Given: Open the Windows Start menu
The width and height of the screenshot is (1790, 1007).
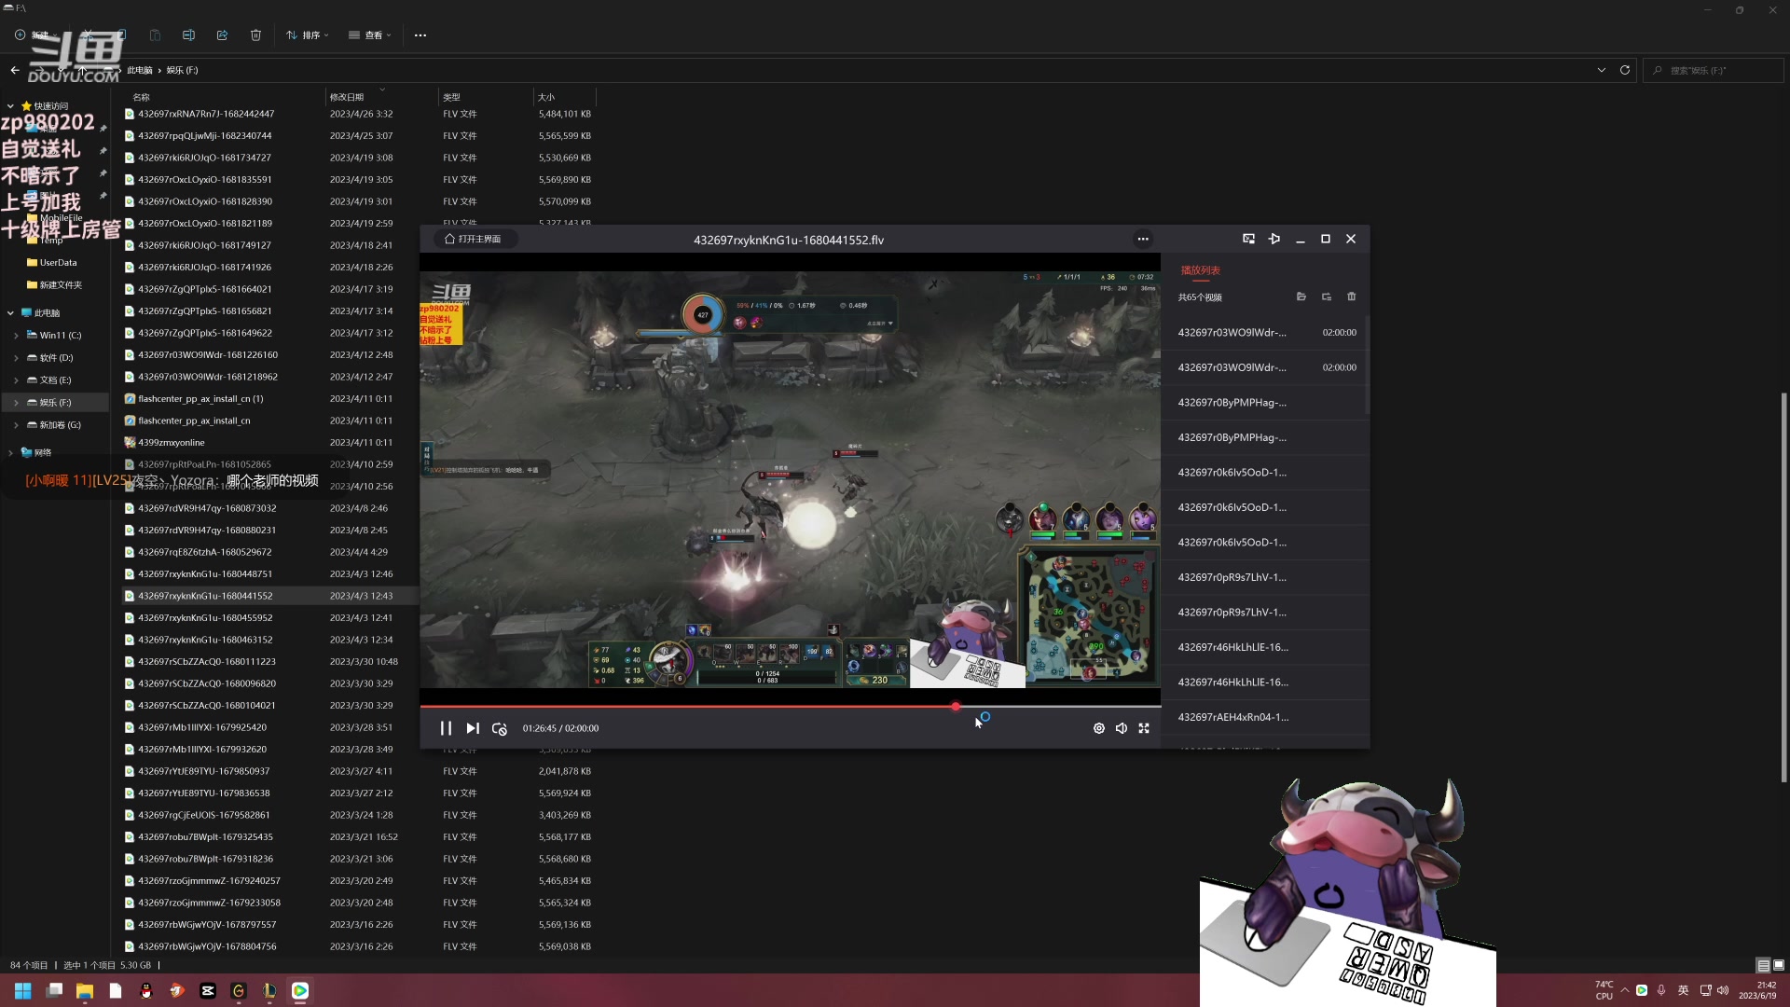Looking at the screenshot, I should click(x=23, y=990).
